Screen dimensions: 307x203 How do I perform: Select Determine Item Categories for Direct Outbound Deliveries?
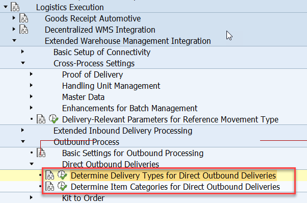click(175, 187)
